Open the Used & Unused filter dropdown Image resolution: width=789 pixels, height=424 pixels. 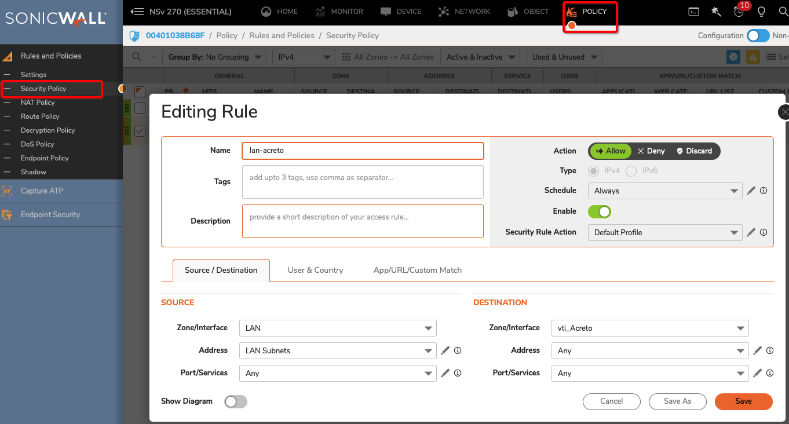tap(564, 57)
